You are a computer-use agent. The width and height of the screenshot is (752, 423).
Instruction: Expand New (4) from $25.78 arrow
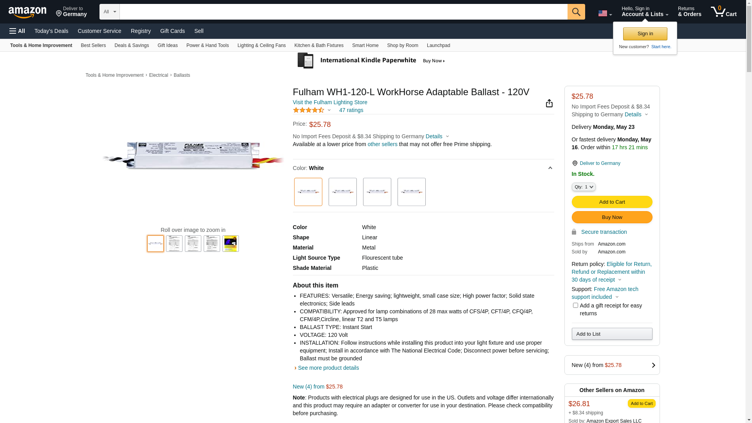653,365
